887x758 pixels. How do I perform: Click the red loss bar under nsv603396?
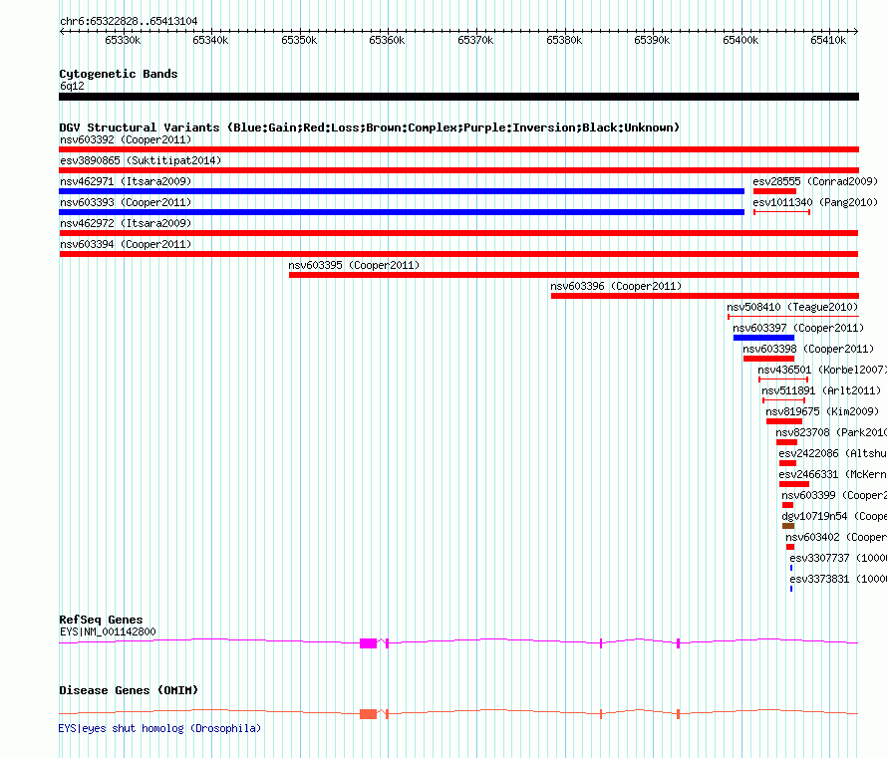(705, 296)
